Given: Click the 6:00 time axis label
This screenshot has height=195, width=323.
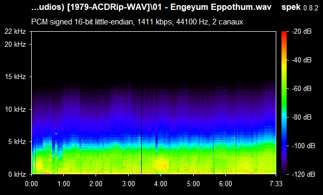Looking at the screenshot, I should 225,184.
